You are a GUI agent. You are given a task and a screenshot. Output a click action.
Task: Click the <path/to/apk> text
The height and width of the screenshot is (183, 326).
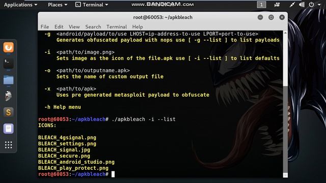[76, 89]
